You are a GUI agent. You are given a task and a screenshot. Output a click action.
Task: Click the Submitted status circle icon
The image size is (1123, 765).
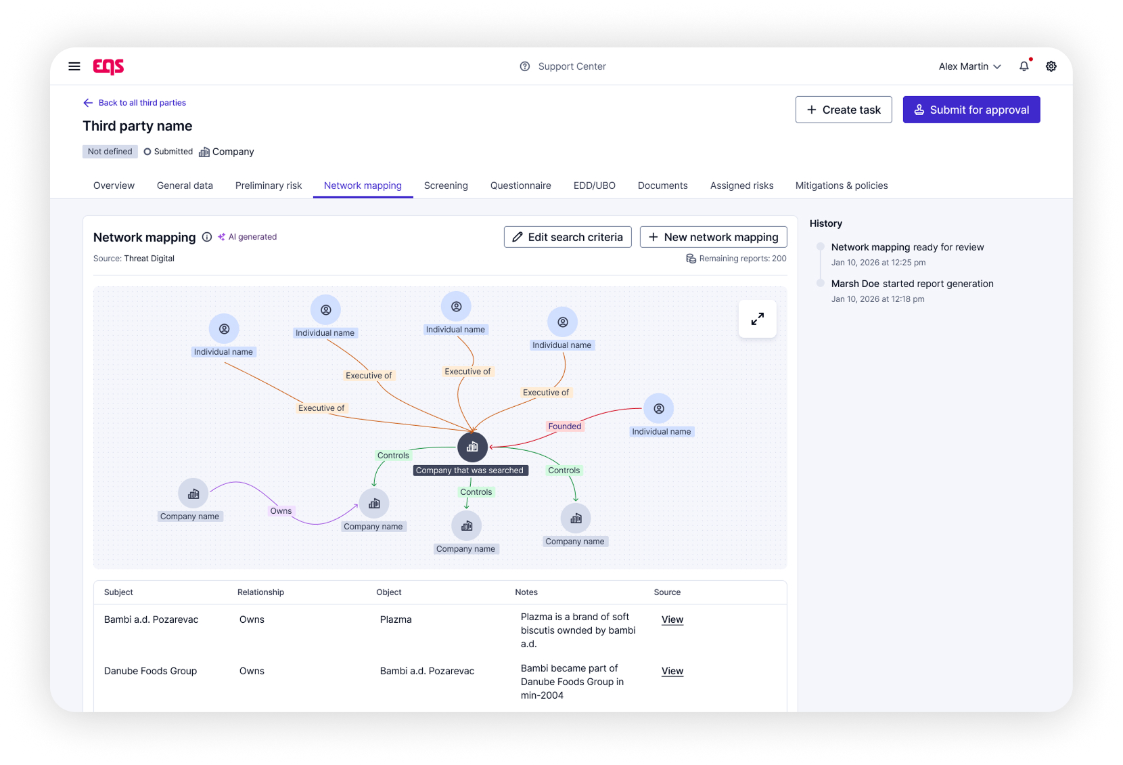coord(147,152)
